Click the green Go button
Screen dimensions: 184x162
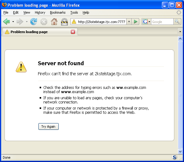point(135,22)
